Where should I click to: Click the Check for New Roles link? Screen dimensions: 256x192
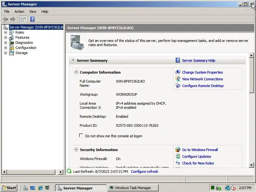pos(198,163)
